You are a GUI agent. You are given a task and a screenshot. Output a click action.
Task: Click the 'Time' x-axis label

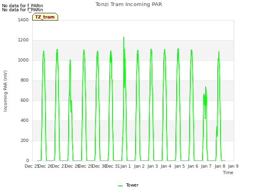pyautogui.click(x=228, y=172)
